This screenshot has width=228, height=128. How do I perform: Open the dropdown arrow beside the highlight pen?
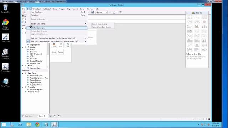(x=116, y=12)
